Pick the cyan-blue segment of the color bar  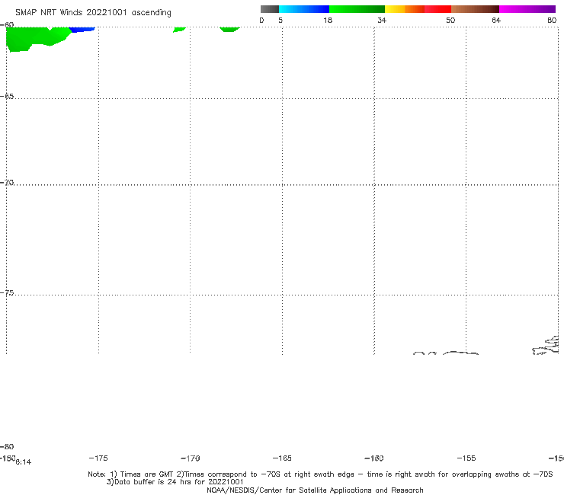tap(304, 9)
